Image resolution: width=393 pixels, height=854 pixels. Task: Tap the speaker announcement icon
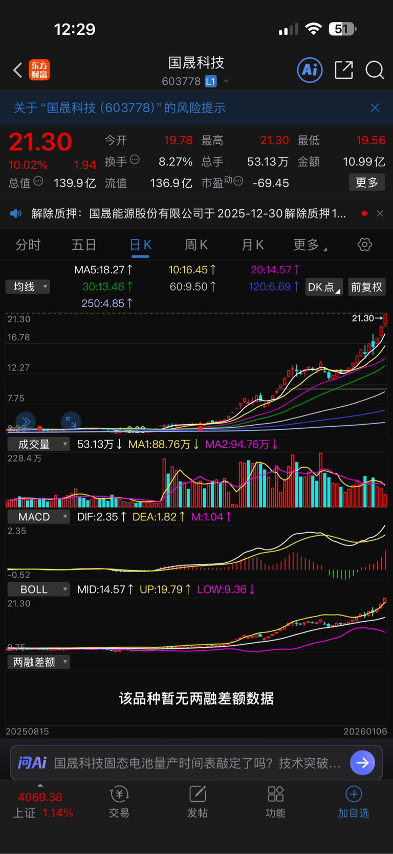coord(16,213)
